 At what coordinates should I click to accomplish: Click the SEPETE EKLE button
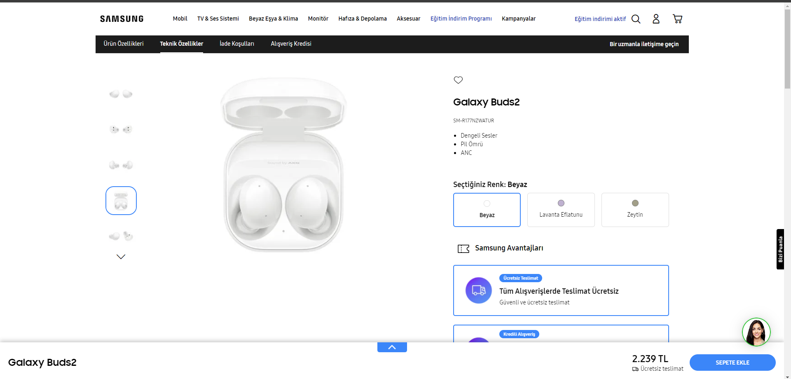point(732,363)
